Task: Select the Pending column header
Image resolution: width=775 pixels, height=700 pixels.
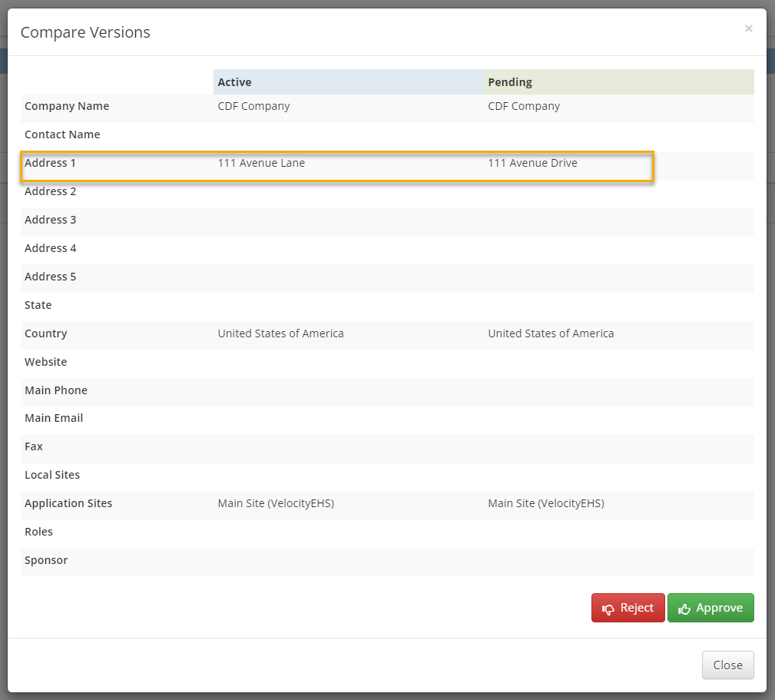Action: (x=619, y=82)
